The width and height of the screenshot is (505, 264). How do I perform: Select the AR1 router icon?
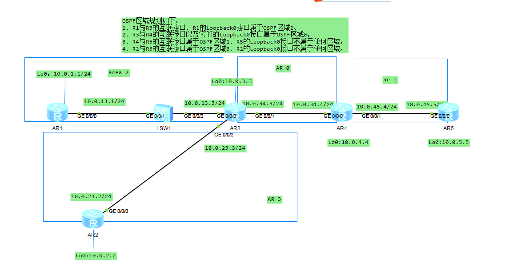point(57,112)
